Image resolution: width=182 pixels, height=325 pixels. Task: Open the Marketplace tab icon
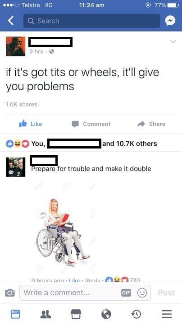tap(76, 314)
